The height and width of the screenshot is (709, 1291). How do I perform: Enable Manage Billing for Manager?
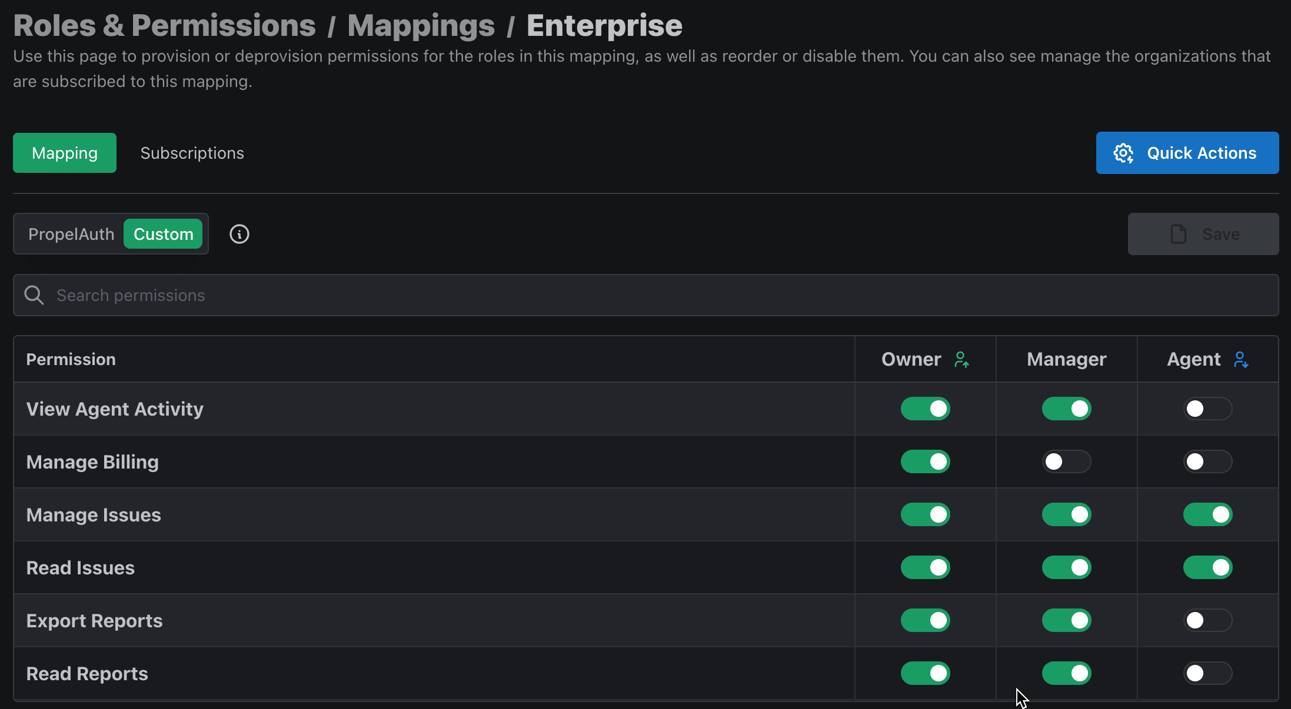pos(1066,461)
